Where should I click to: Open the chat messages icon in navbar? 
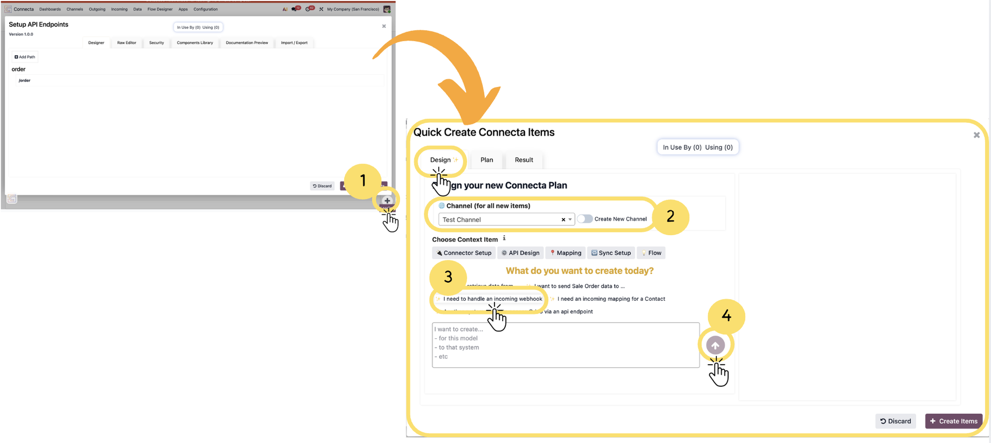pyautogui.click(x=295, y=9)
